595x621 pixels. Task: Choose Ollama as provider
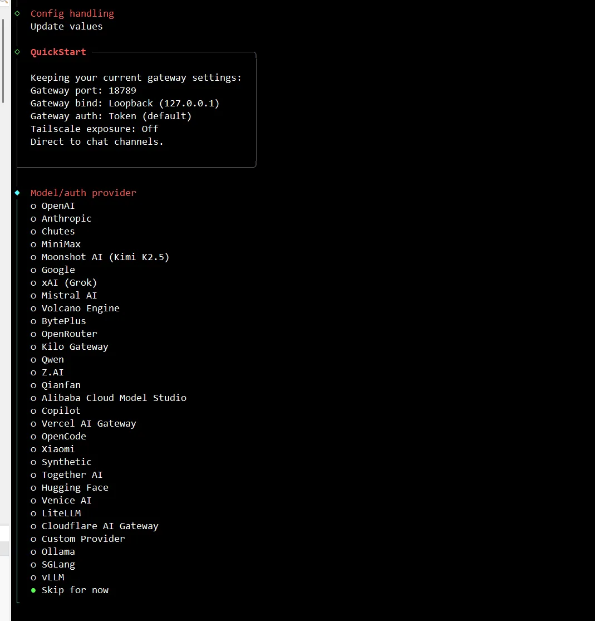coord(53,552)
